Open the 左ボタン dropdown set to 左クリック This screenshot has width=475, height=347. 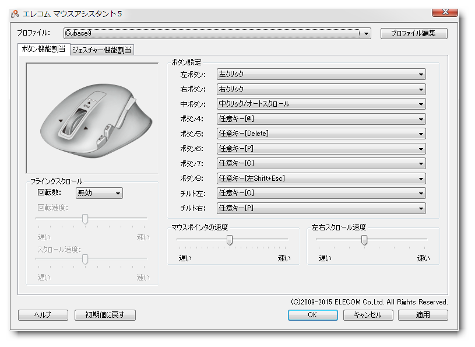pyautogui.click(x=321, y=74)
